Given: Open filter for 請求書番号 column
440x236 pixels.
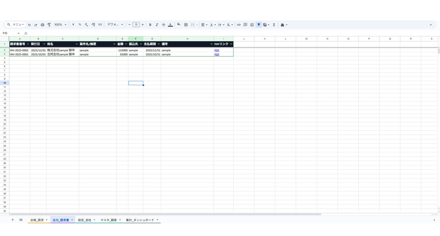Looking at the screenshot, I should (28, 44).
